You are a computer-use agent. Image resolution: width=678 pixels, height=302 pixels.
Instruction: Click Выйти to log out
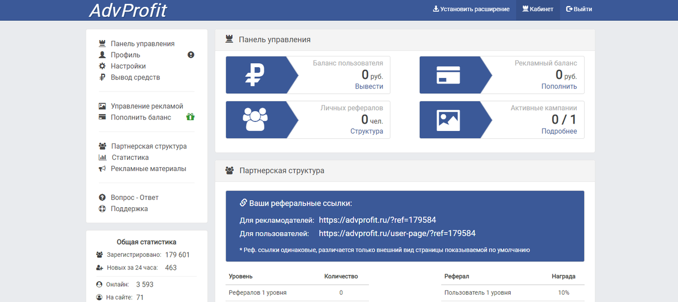(x=579, y=10)
